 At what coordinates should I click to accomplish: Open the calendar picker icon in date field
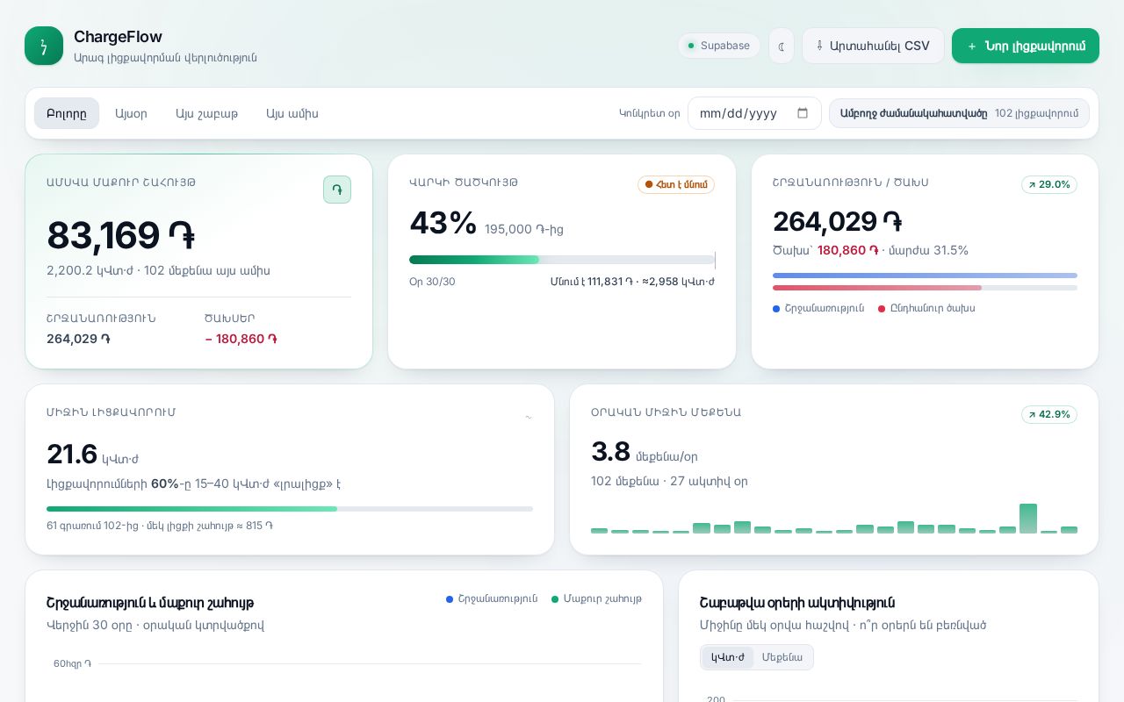pos(803,113)
